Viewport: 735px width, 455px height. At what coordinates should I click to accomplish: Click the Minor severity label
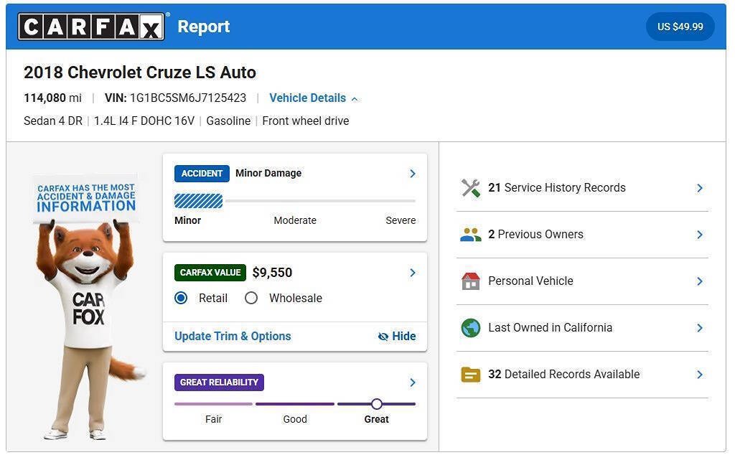click(x=187, y=220)
